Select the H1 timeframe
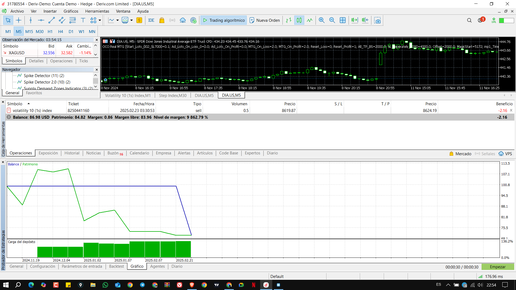Image resolution: width=516 pixels, height=290 pixels. point(50,31)
